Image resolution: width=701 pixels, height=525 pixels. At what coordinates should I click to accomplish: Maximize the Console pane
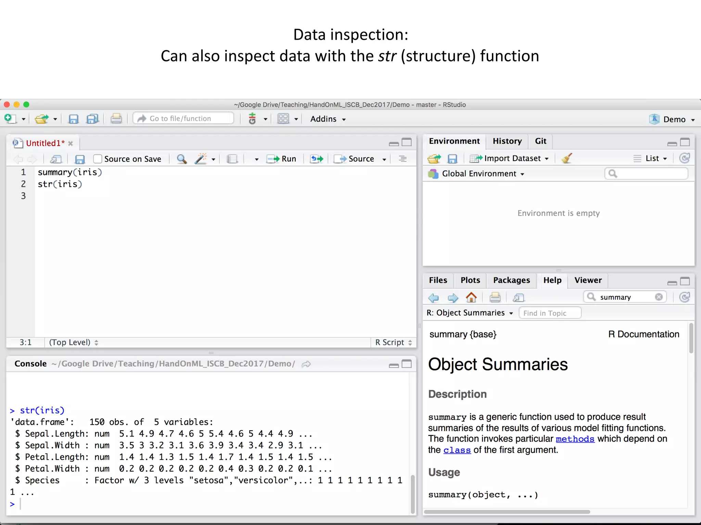click(x=407, y=364)
